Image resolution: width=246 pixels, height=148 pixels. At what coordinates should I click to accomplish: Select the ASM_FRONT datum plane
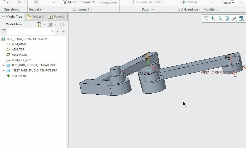[20, 55]
